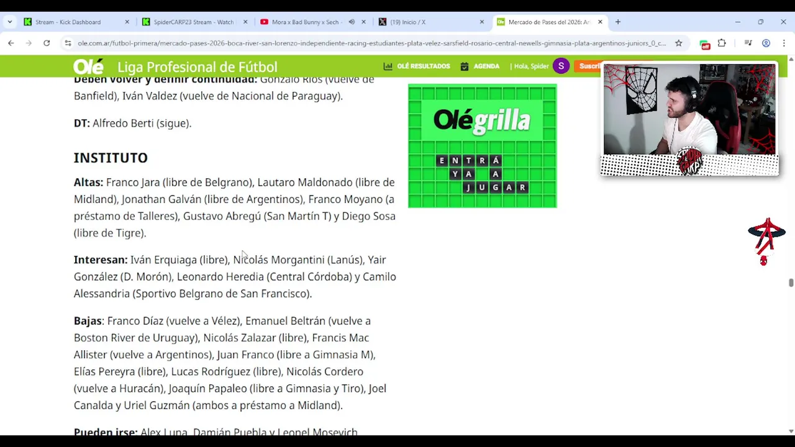Image resolution: width=795 pixels, height=447 pixels.
Task: Switch to SpiderCARP23 Stream tab
Action: [193, 22]
